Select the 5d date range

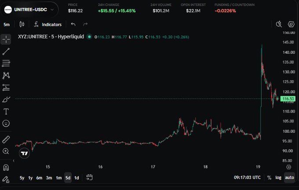[68, 178]
